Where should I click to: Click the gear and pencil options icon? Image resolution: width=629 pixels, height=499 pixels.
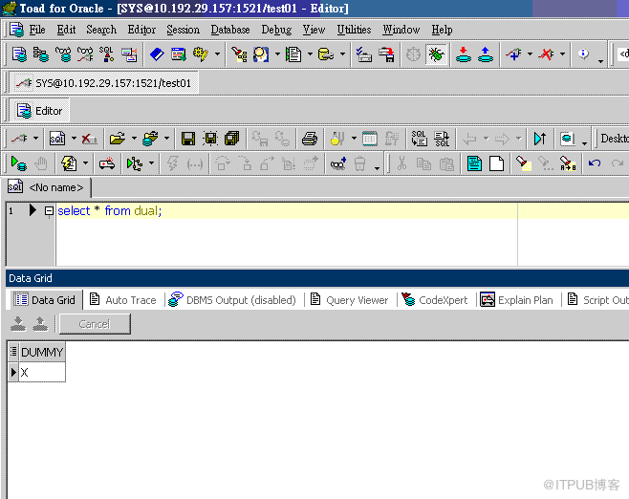[200, 54]
